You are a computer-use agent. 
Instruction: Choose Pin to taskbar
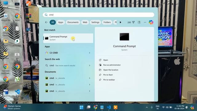pyautogui.click(x=109, y=80)
